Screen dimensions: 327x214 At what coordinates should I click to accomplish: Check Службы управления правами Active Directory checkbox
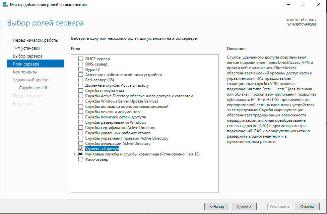pyautogui.click(x=81, y=138)
